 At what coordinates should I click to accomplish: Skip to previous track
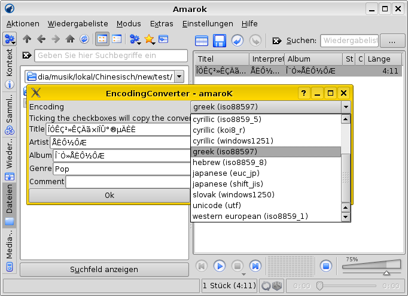[x=202, y=266]
